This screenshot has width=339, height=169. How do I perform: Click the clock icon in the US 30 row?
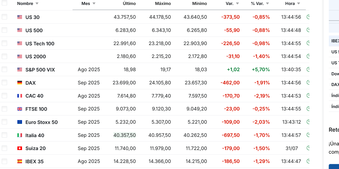[308, 17]
